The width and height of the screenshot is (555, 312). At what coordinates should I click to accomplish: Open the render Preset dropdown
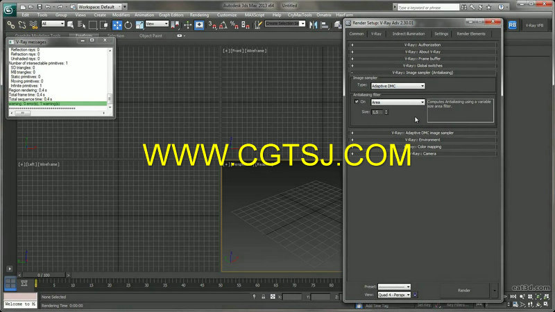394,287
